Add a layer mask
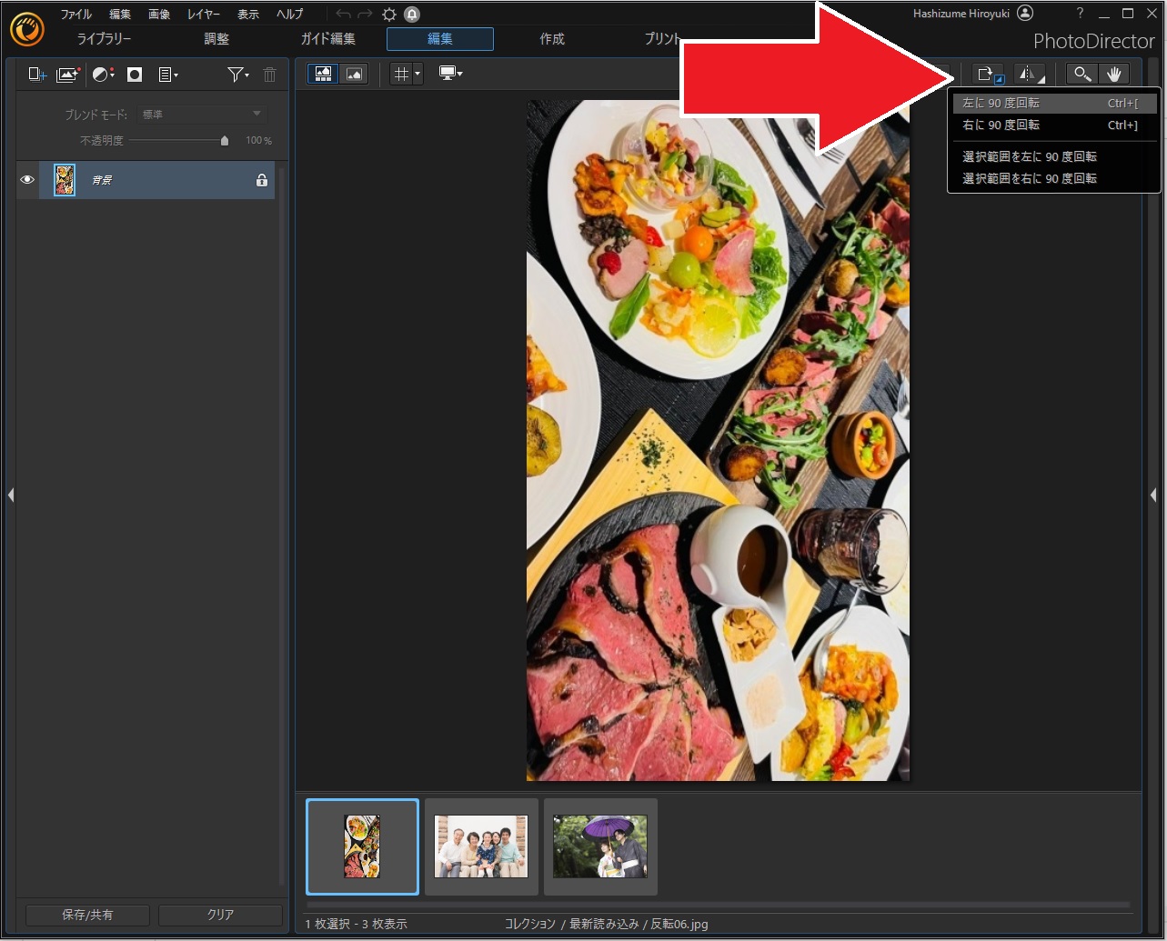Image resolution: width=1167 pixels, height=941 pixels. coord(135,75)
